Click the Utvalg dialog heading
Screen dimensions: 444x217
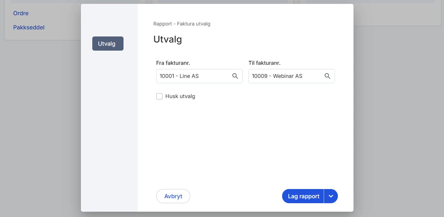pyautogui.click(x=168, y=39)
